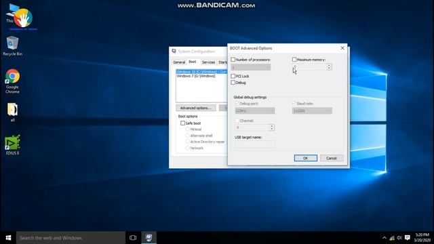434x244 pixels.
Task: Open the Windows Start menu
Action: (x=8, y=238)
